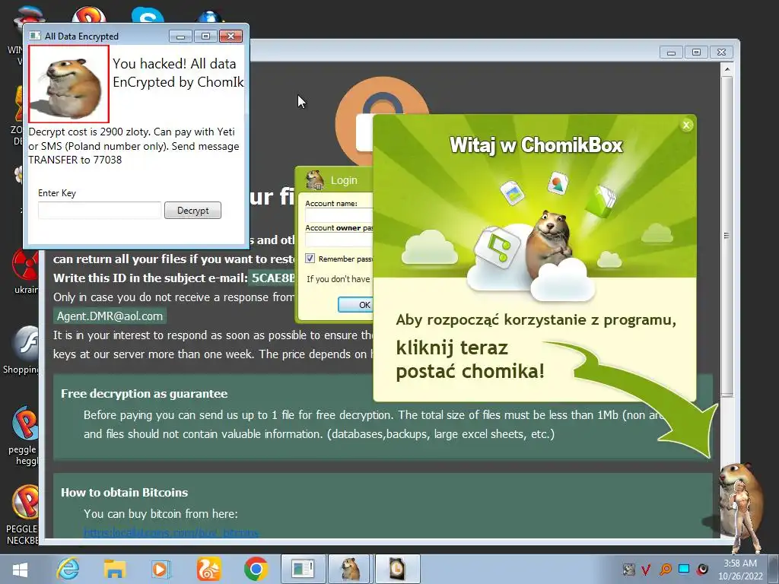The height and width of the screenshot is (584, 779).
Task: Click the hamster image in All Data Encrypted window
Action: [68, 84]
